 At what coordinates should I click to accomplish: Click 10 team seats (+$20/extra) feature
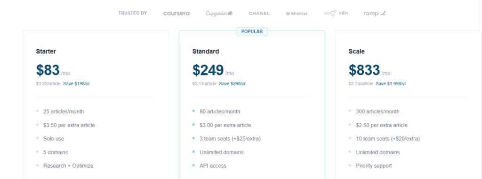pos(388,139)
